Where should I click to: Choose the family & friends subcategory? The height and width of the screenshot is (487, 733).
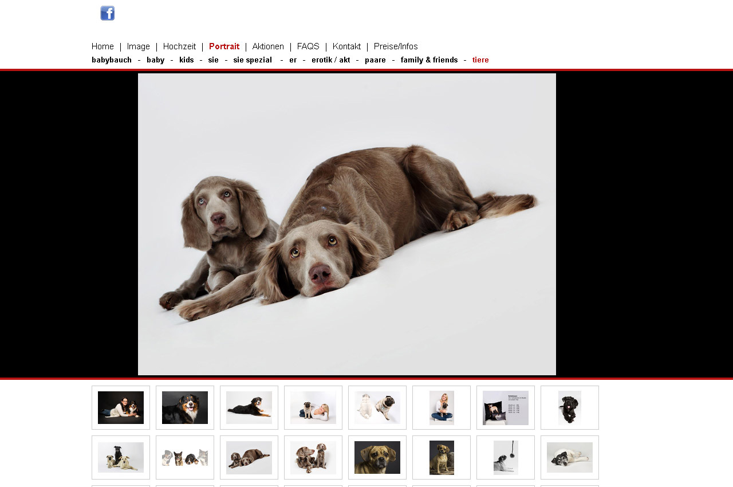pyautogui.click(x=429, y=60)
